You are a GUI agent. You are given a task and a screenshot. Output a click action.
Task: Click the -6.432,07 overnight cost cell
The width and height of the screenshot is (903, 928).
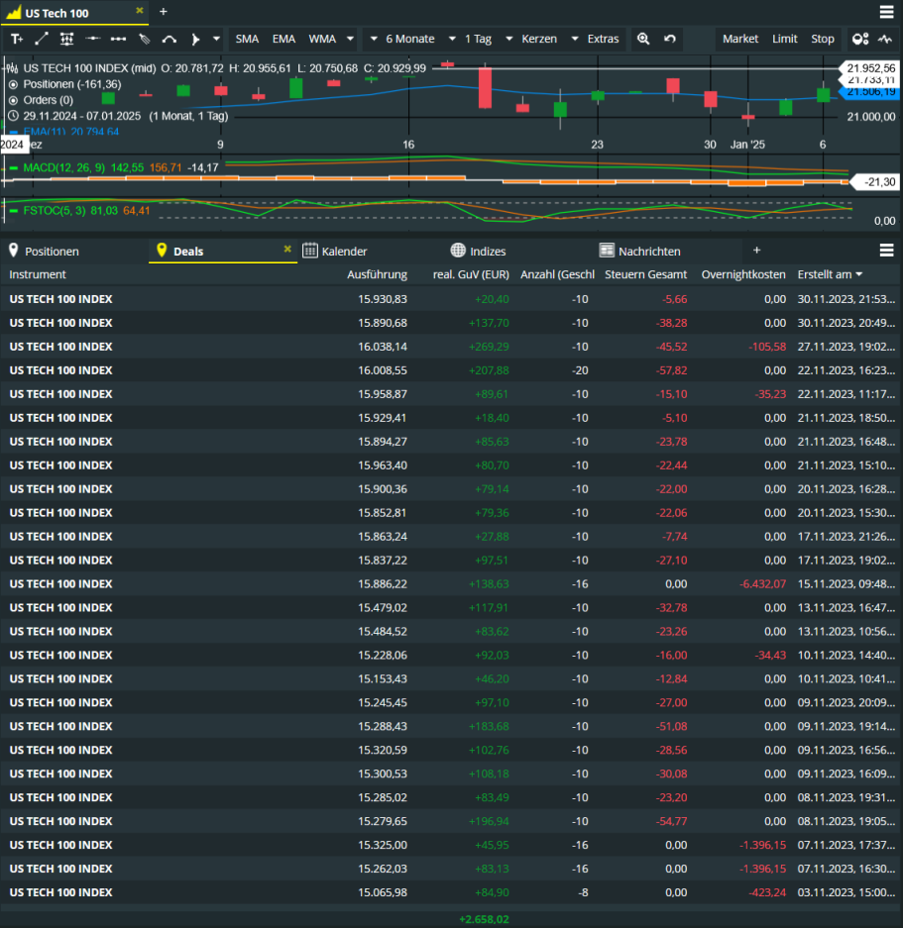coord(762,584)
